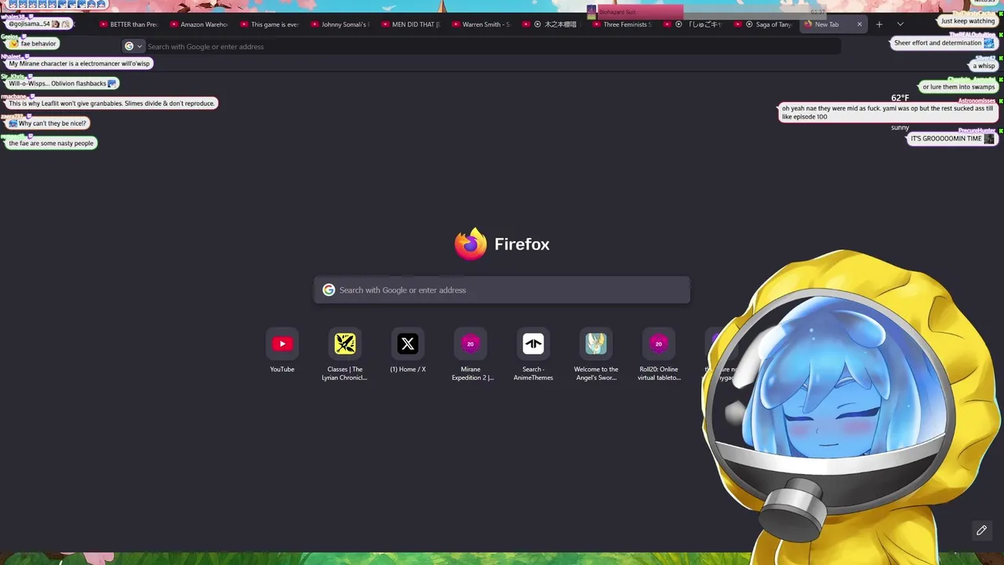
Task: Open the Search AnimeThemes shortcut tile
Action: click(533, 354)
